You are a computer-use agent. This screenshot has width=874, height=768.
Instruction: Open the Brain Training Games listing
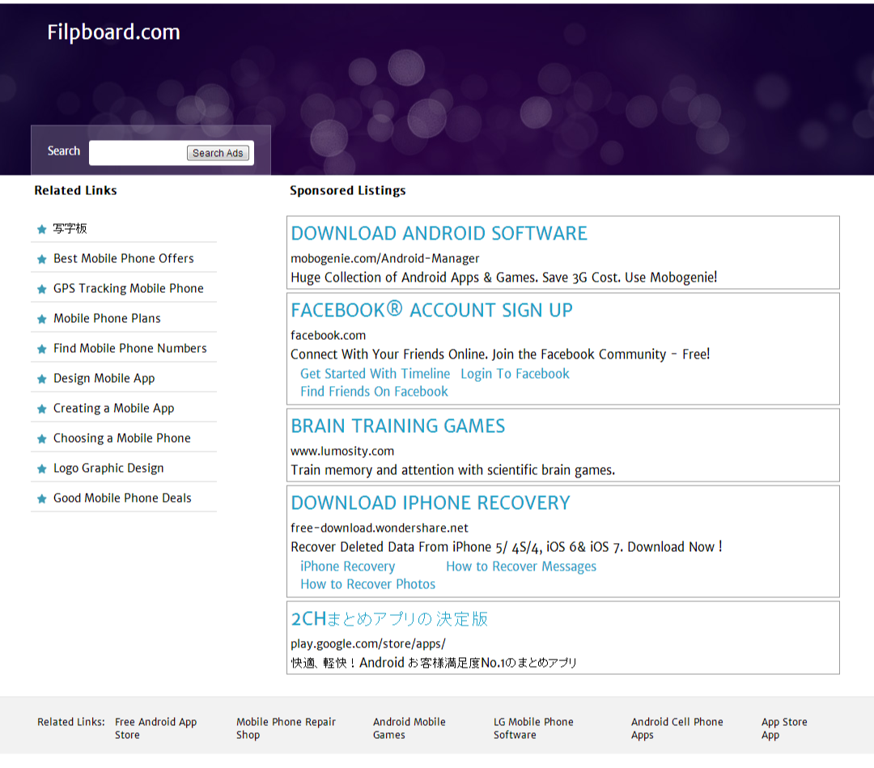[398, 426]
